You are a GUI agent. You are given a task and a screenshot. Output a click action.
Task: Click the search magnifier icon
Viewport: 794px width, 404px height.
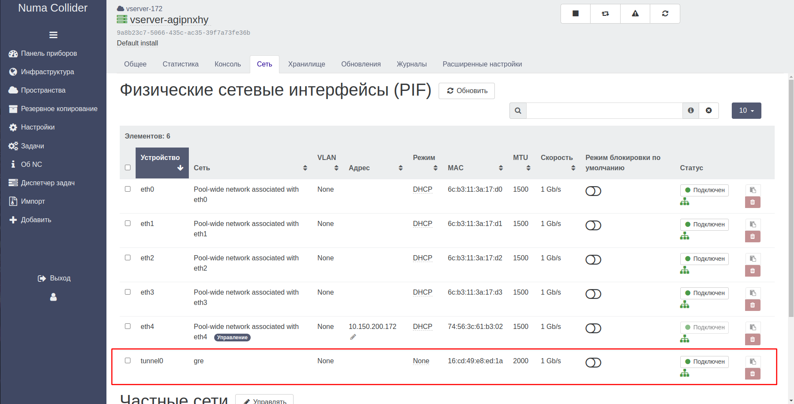pos(518,111)
